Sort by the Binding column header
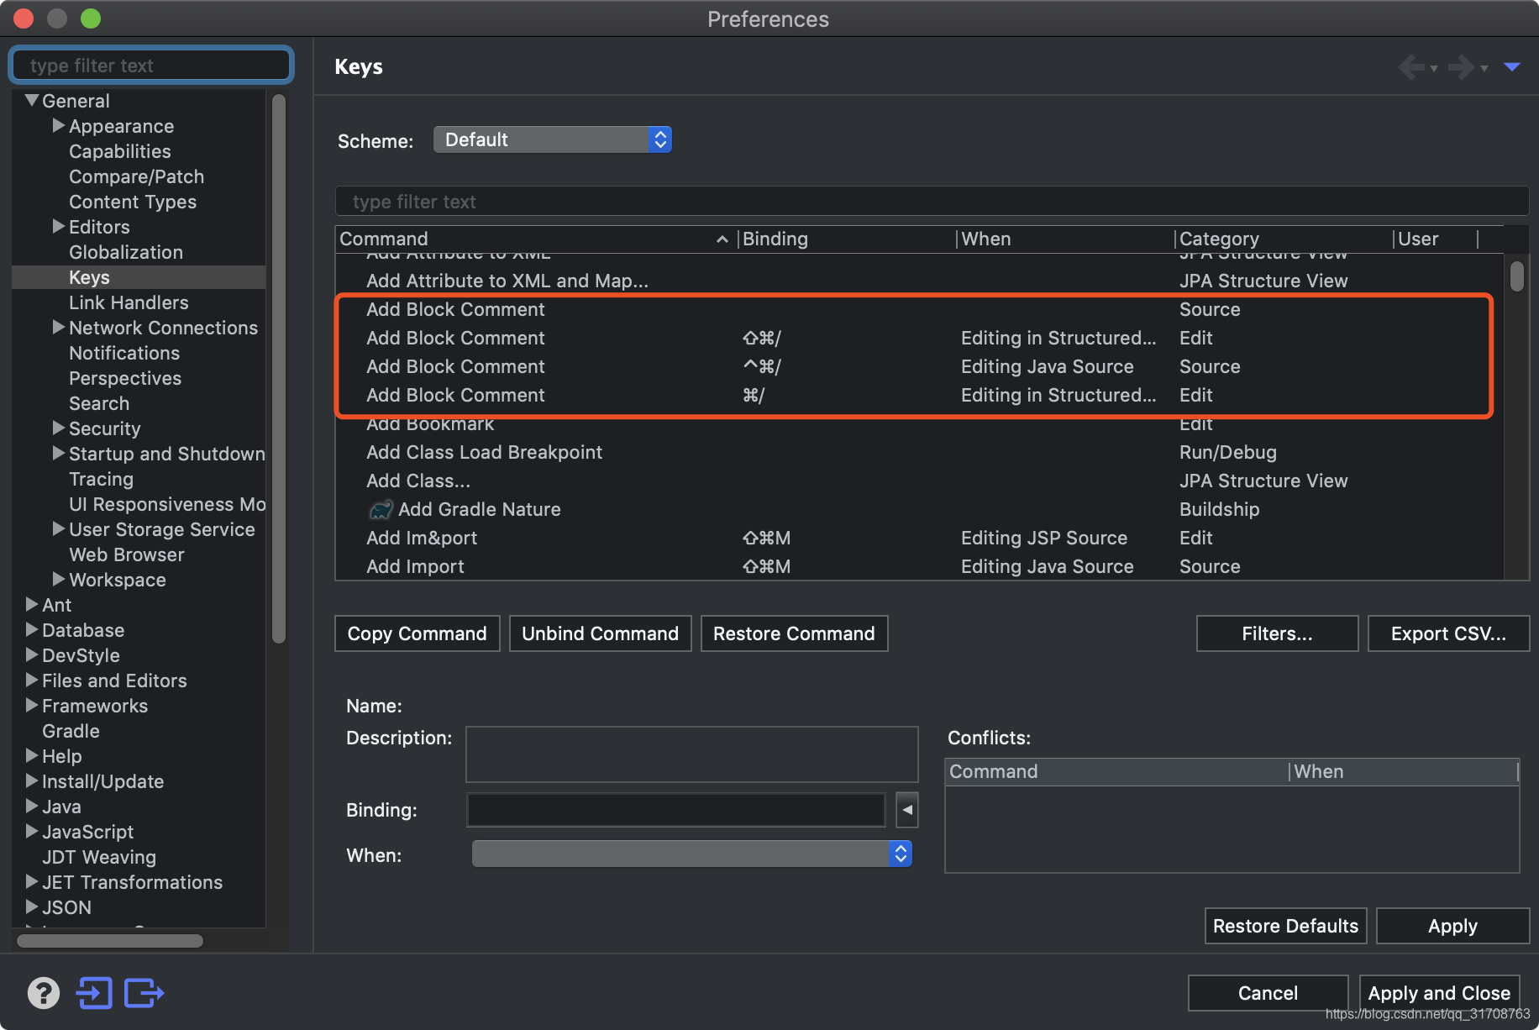Screen dimensions: 1539x1030 point(848,239)
